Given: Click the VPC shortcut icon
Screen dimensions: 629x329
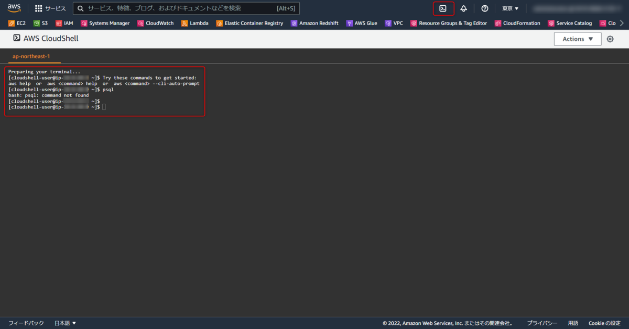Looking at the screenshot, I should (x=388, y=23).
